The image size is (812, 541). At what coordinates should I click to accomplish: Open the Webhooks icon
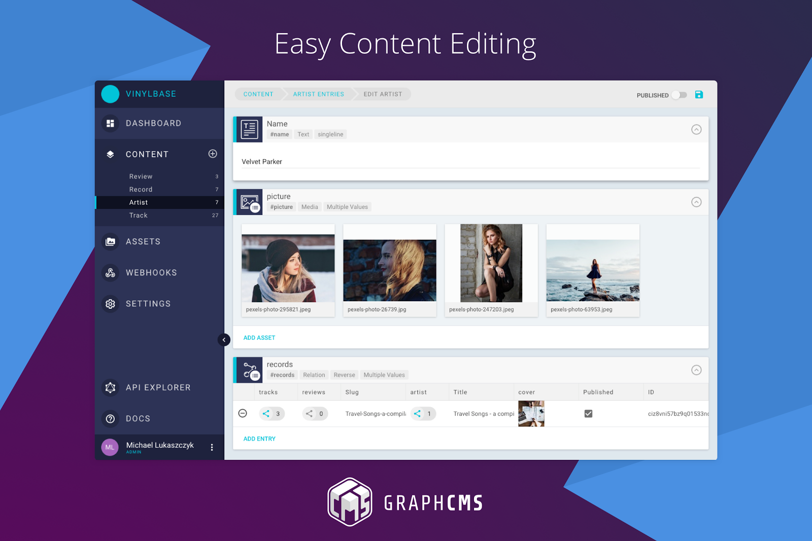click(x=110, y=273)
